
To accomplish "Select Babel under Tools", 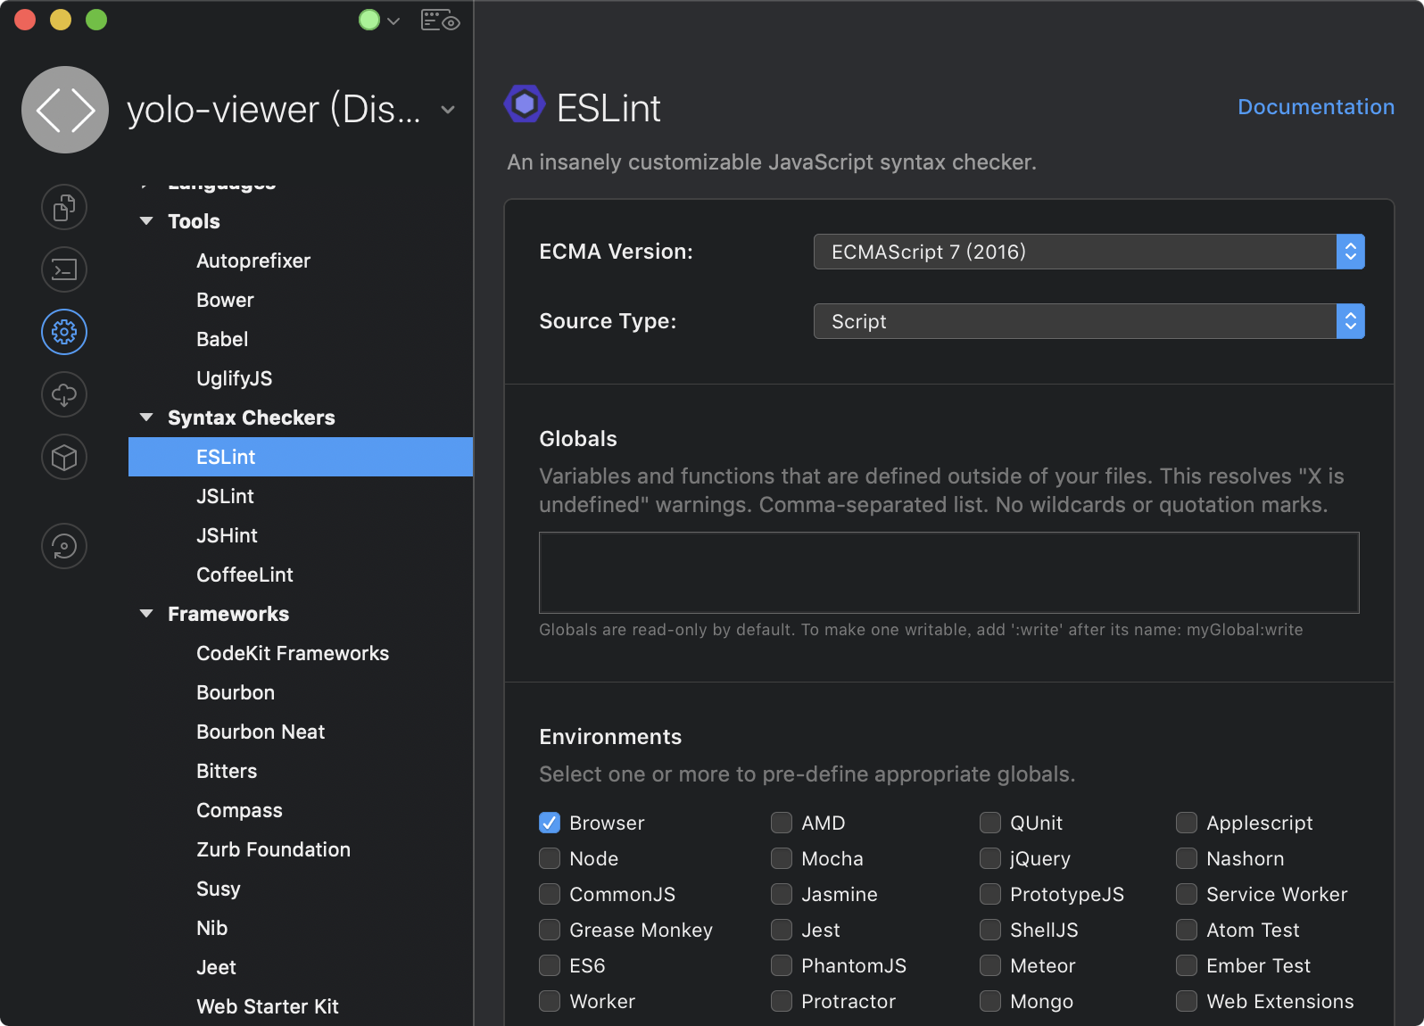I will pyautogui.click(x=222, y=339).
